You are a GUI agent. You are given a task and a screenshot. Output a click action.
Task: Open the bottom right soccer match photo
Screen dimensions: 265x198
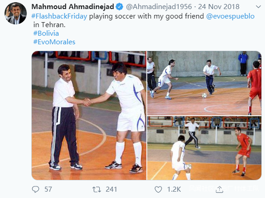coord(204,148)
